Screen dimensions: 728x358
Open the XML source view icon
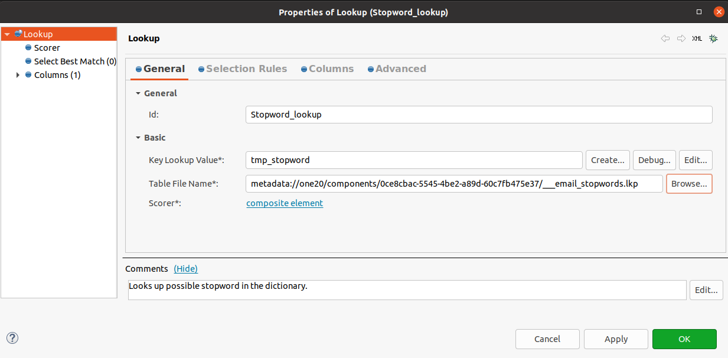[697, 38]
